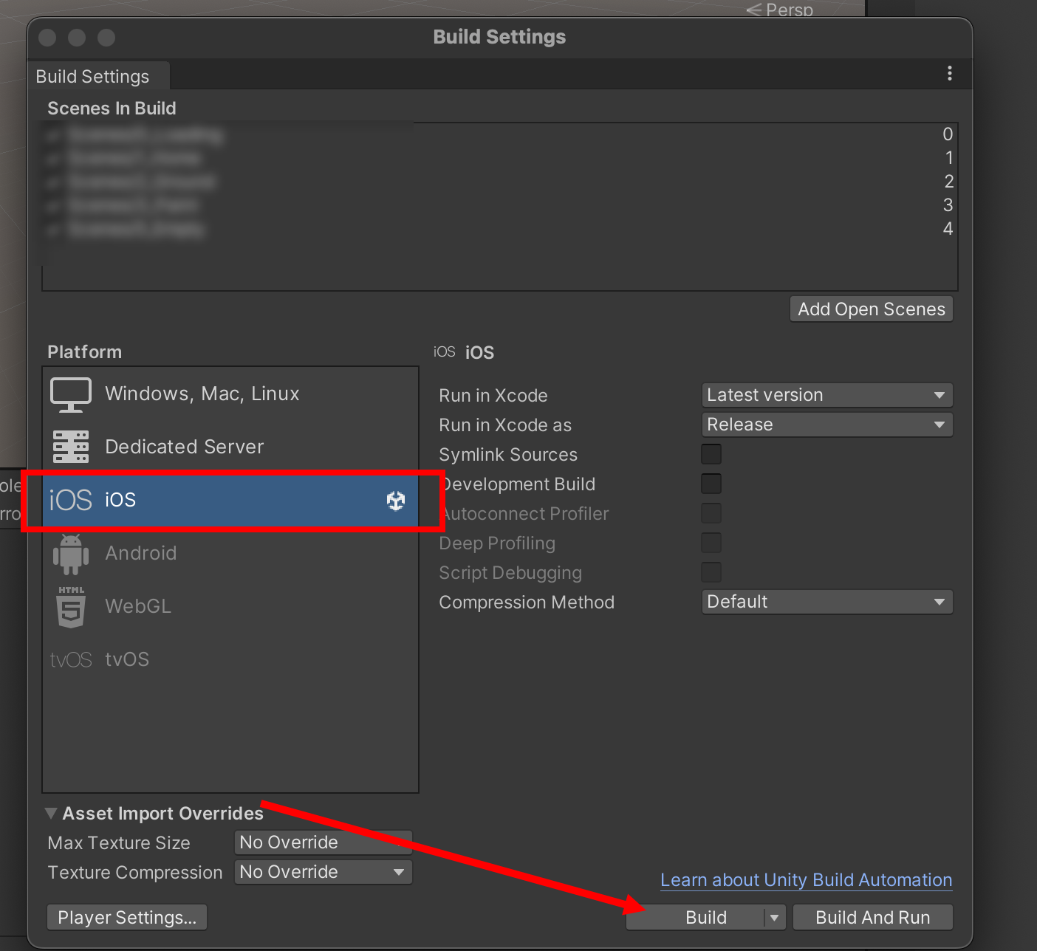Image resolution: width=1037 pixels, height=951 pixels.
Task: Open the Max Texture Size override dropdown
Action: [x=324, y=842]
